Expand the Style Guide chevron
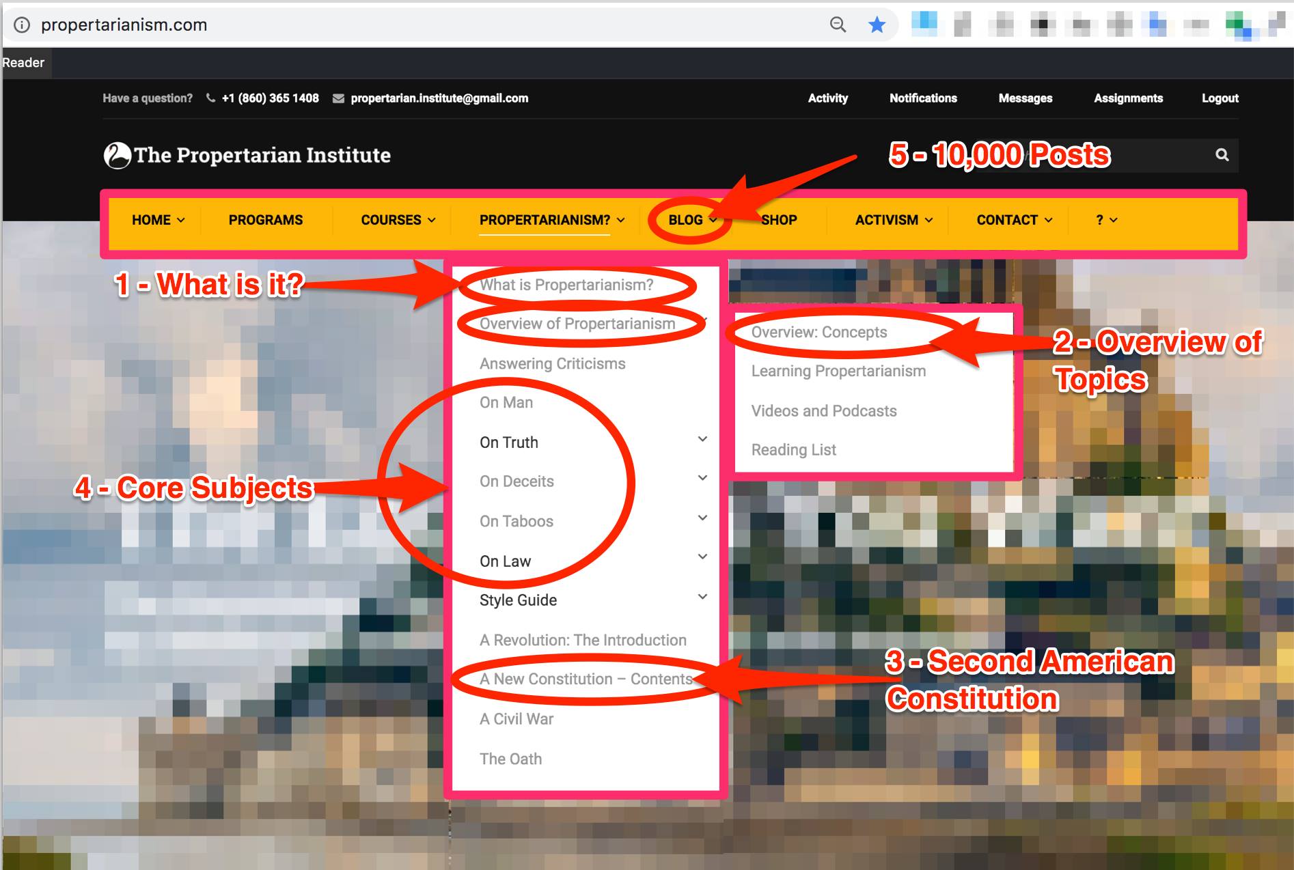This screenshot has width=1294, height=870. (702, 597)
